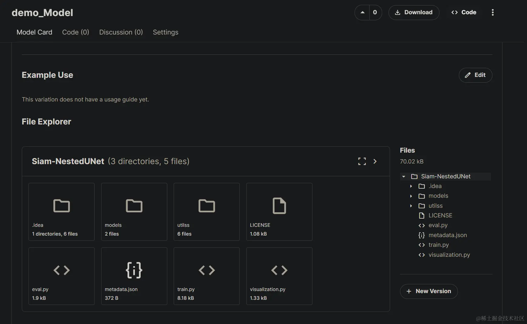Open the metadata.json file card

coord(134,276)
